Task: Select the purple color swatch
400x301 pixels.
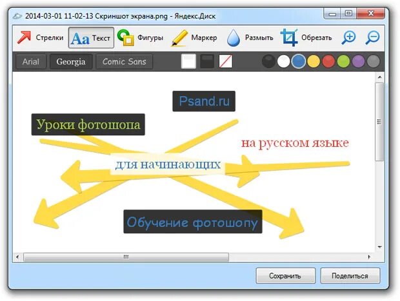Action: coord(359,61)
